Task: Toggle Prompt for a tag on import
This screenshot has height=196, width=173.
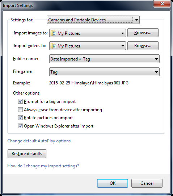Action: 20,101
